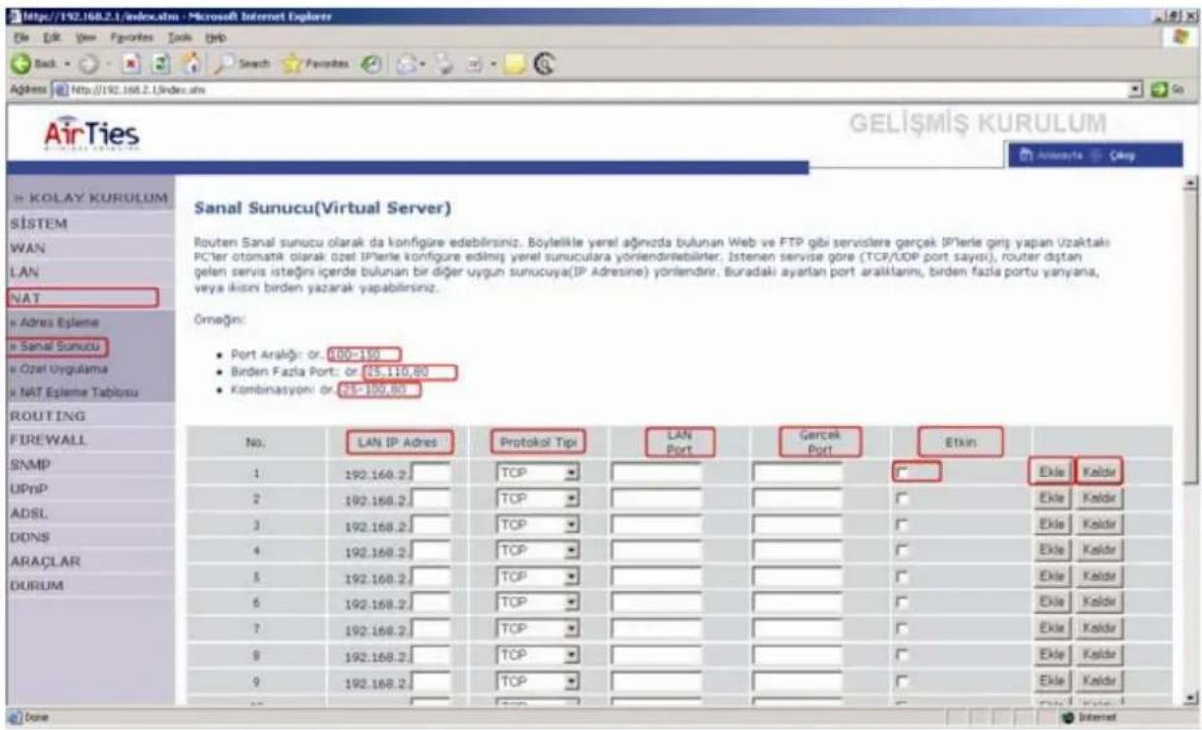Click the LAN Port field in row 1

coord(656,473)
